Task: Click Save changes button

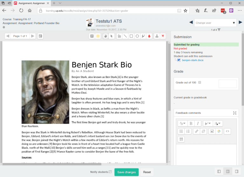Action: (126, 172)
